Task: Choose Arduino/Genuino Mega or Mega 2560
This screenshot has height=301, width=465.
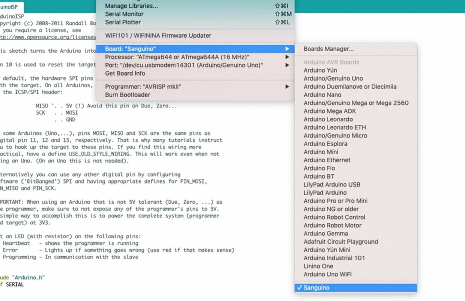Action: pyautogui.click(x=356, y=103)
